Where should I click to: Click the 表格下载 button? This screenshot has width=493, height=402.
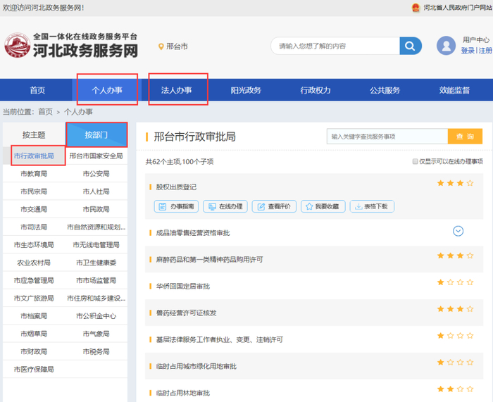coord(371,206)
